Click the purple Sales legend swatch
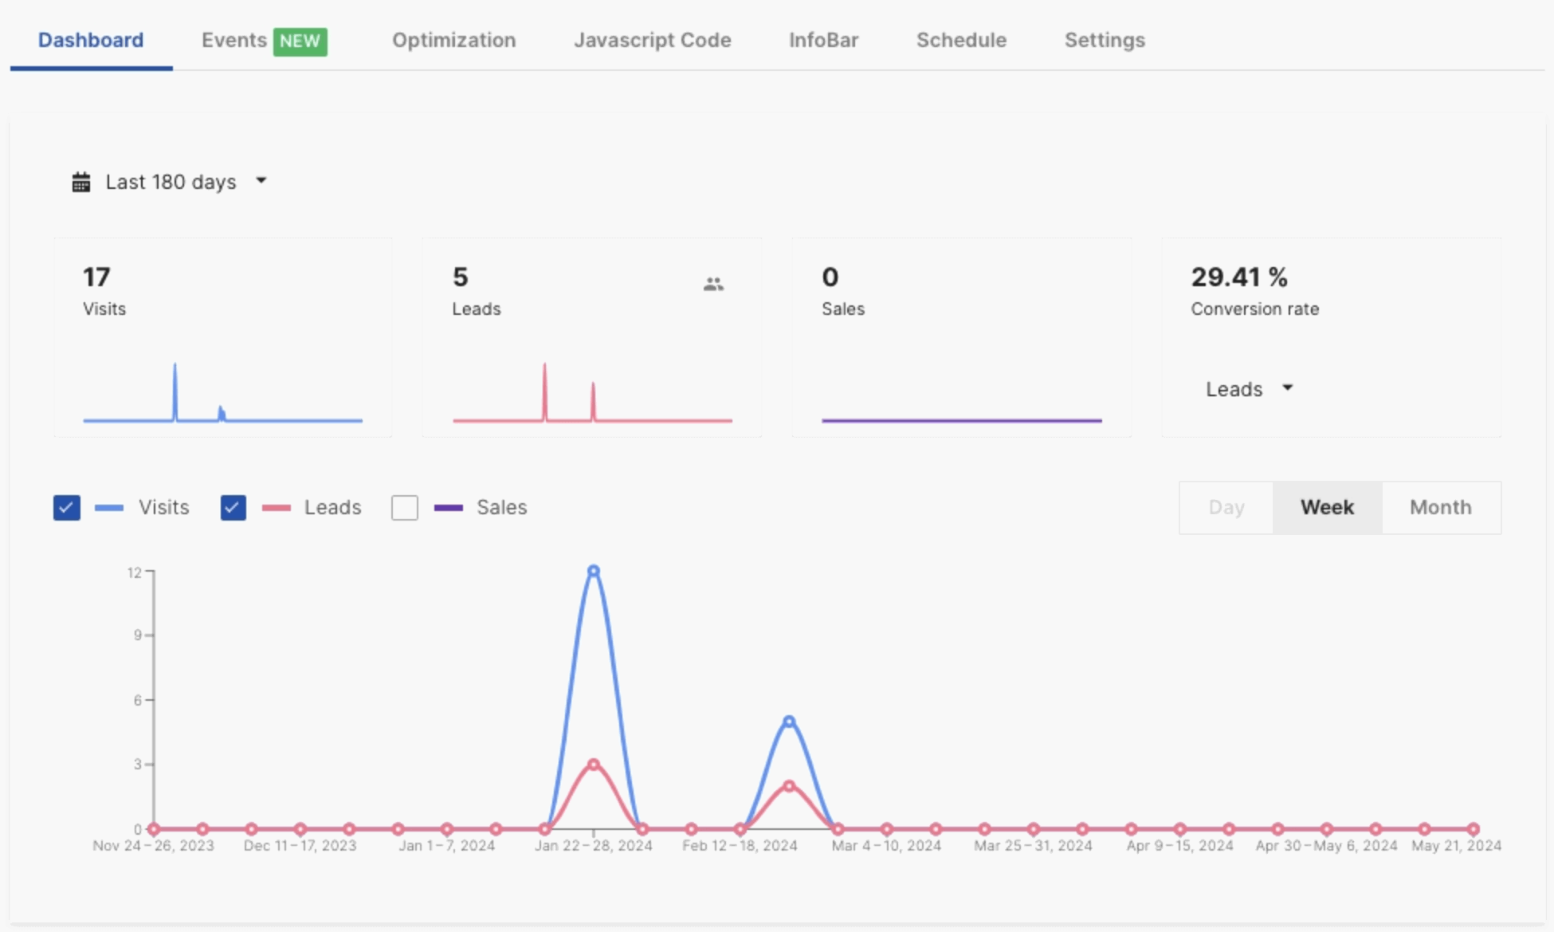1554x932 pixels. tap(449, 508)
